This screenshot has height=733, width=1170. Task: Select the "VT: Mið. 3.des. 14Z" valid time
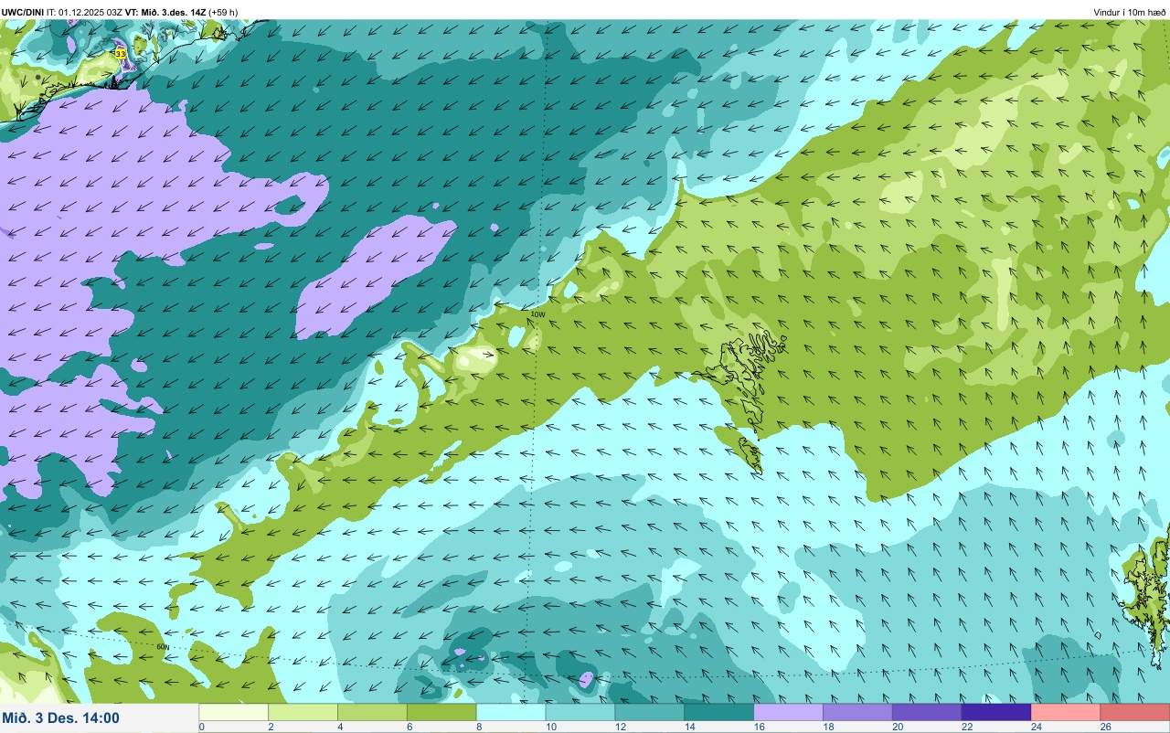click(x=165, y=12)
